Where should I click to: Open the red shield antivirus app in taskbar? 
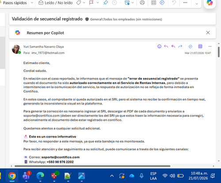[54, 176]
